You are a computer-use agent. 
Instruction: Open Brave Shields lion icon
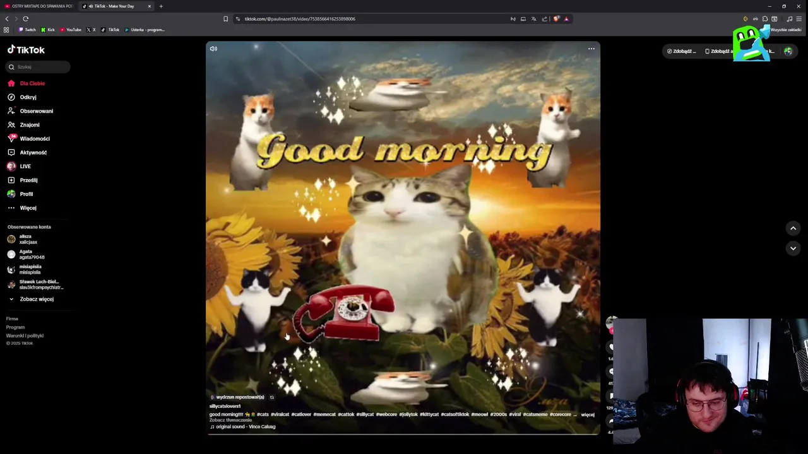[x=556, y=18]
